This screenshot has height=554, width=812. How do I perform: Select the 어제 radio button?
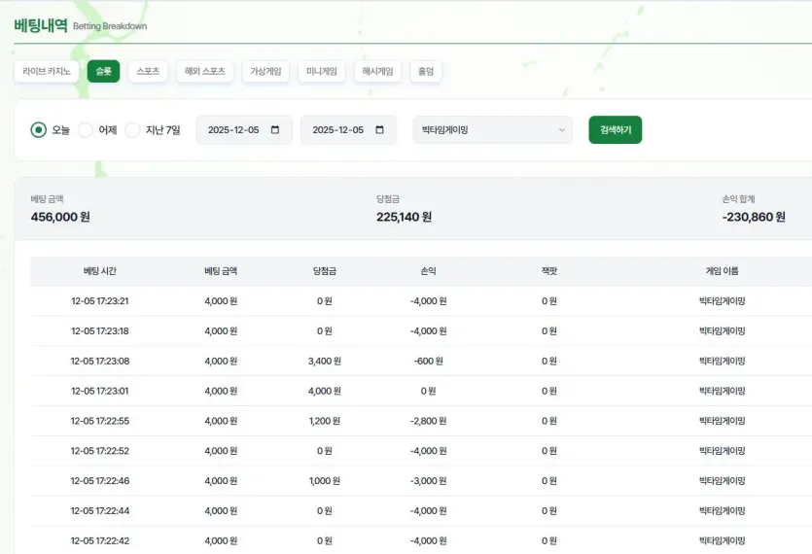[85, 130]
